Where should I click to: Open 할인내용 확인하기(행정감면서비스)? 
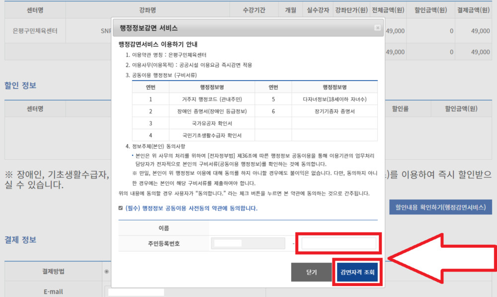coord(442,207)
